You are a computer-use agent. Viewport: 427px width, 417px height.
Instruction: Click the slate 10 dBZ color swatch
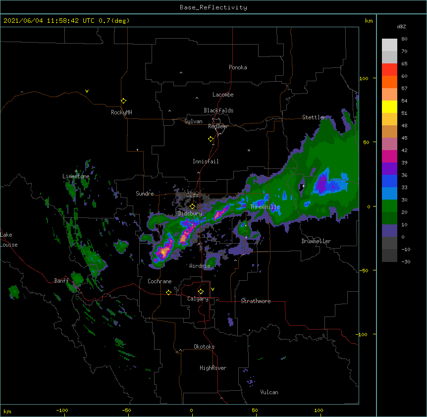389,231
